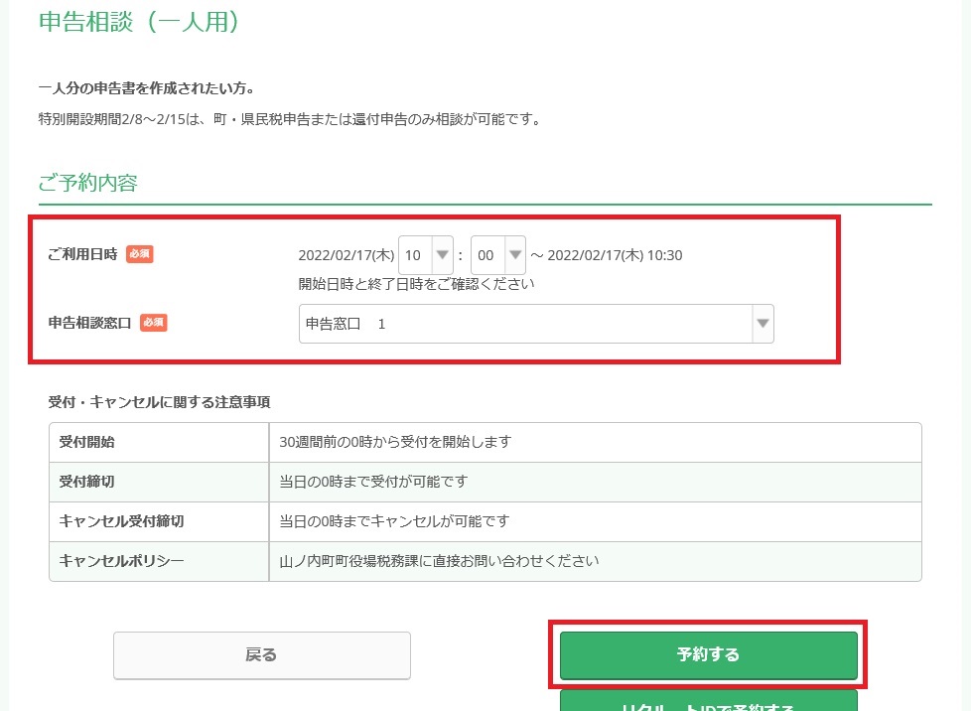
Task: Open the start hour dropdown showing 10
Action: 425,255
